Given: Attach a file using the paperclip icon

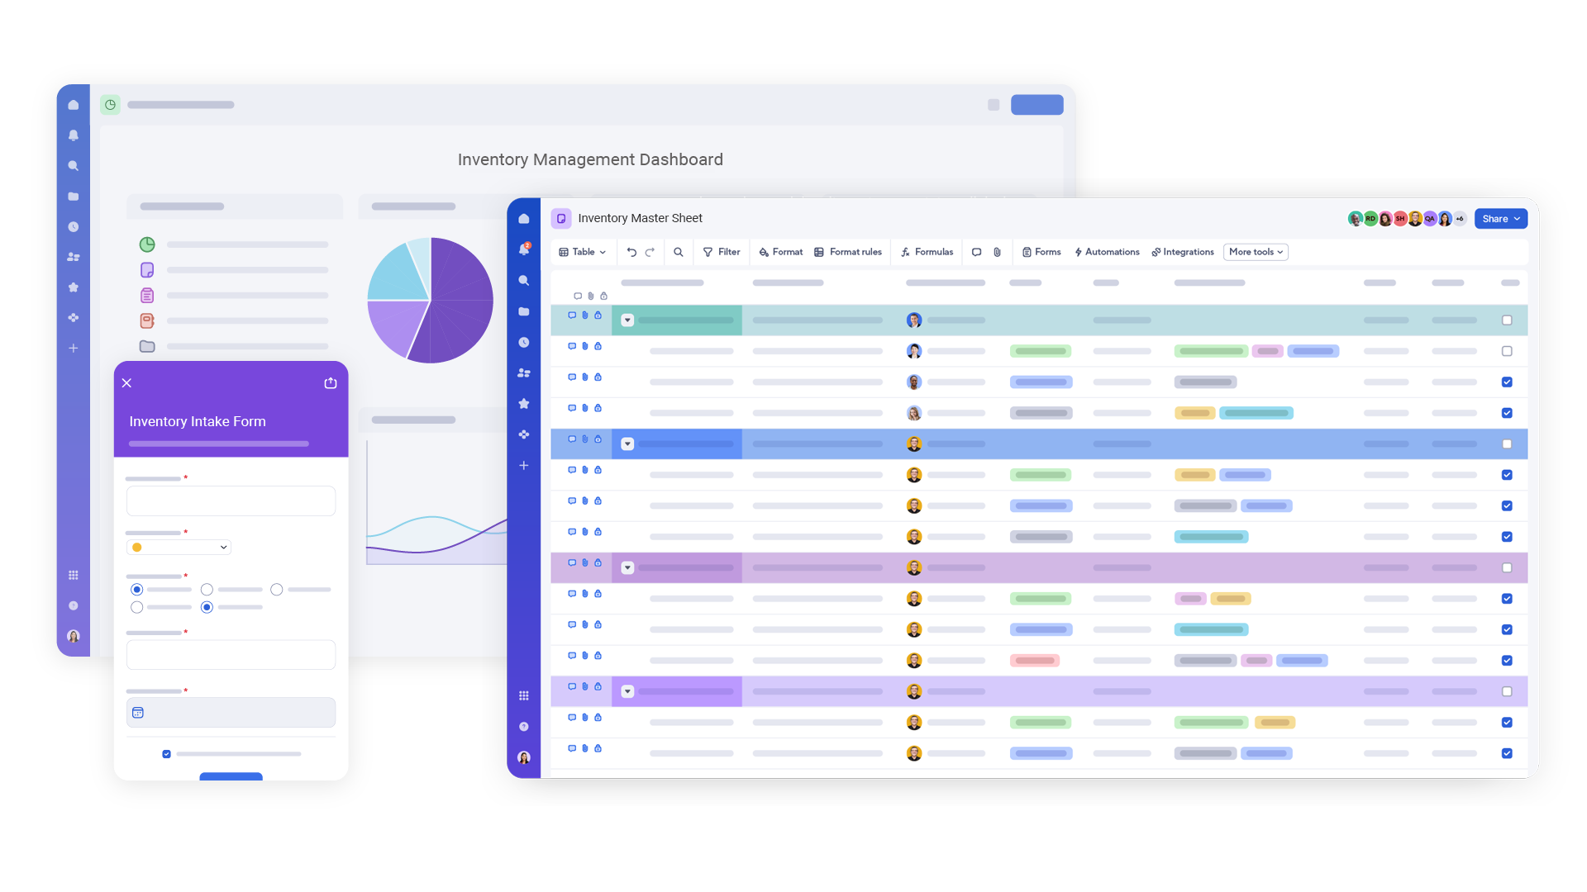Looking at the screenshot, I should tap(996, 252).
